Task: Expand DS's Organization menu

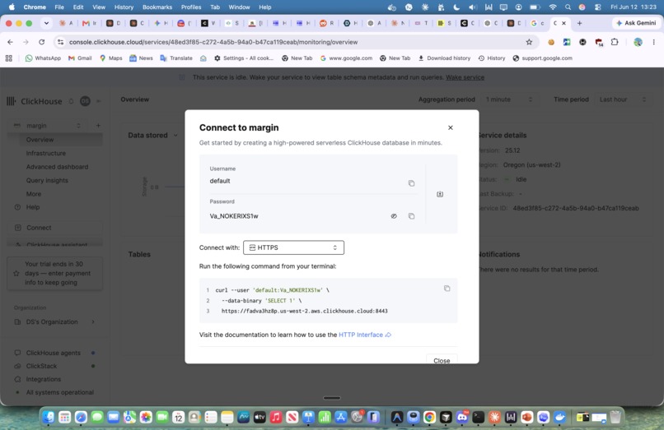Action: (54, 321)
